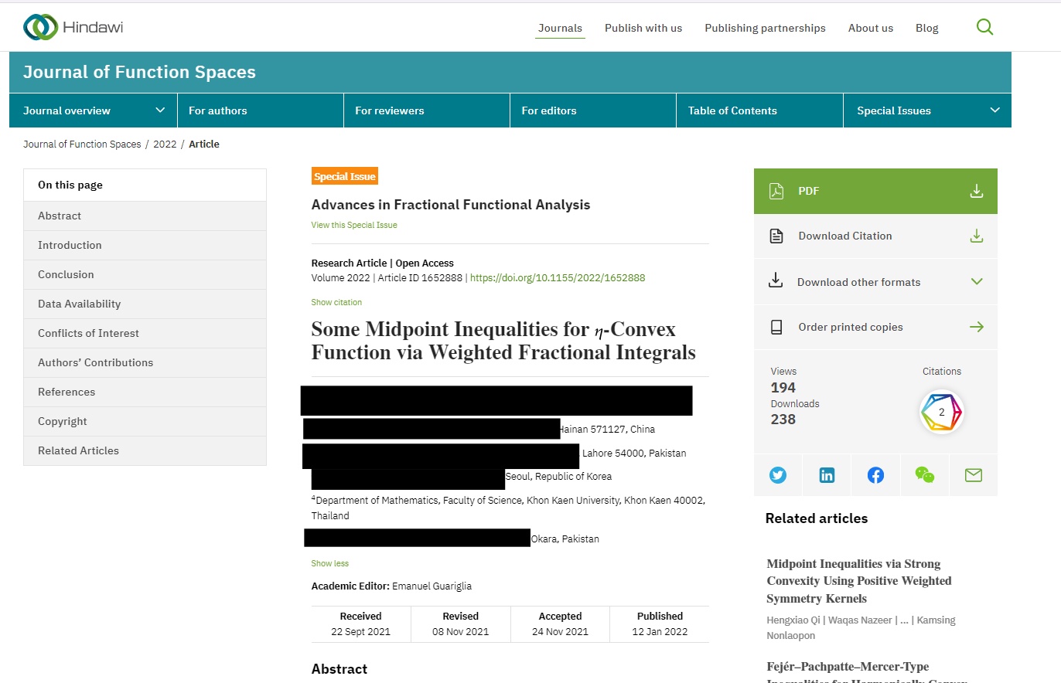Click the search magnifier icon

[984, 28]
